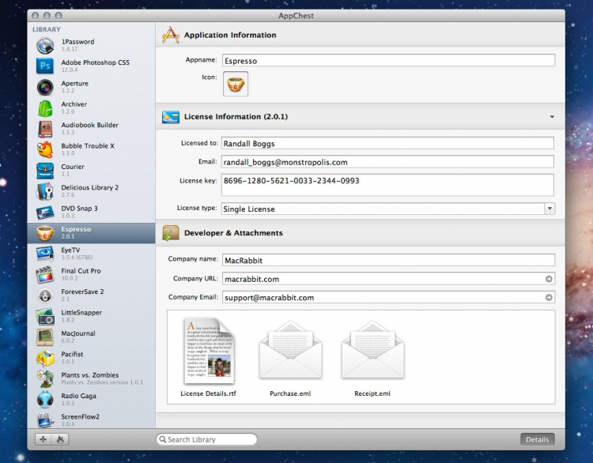
Task: Click the add (+) button at bottom left
Action: coord(43,439)
